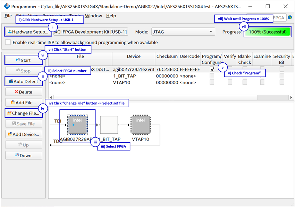Click the Delete button
Viewport: 295px width, 207px height.
(24, 92)
